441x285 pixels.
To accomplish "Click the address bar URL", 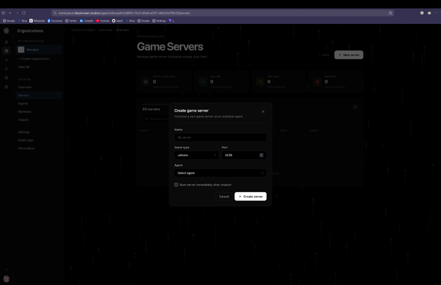I will (124, 13).
